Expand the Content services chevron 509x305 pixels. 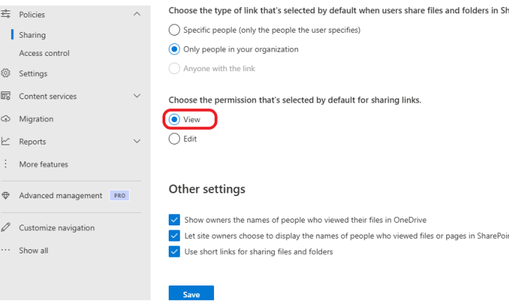(x=137, y=96)
